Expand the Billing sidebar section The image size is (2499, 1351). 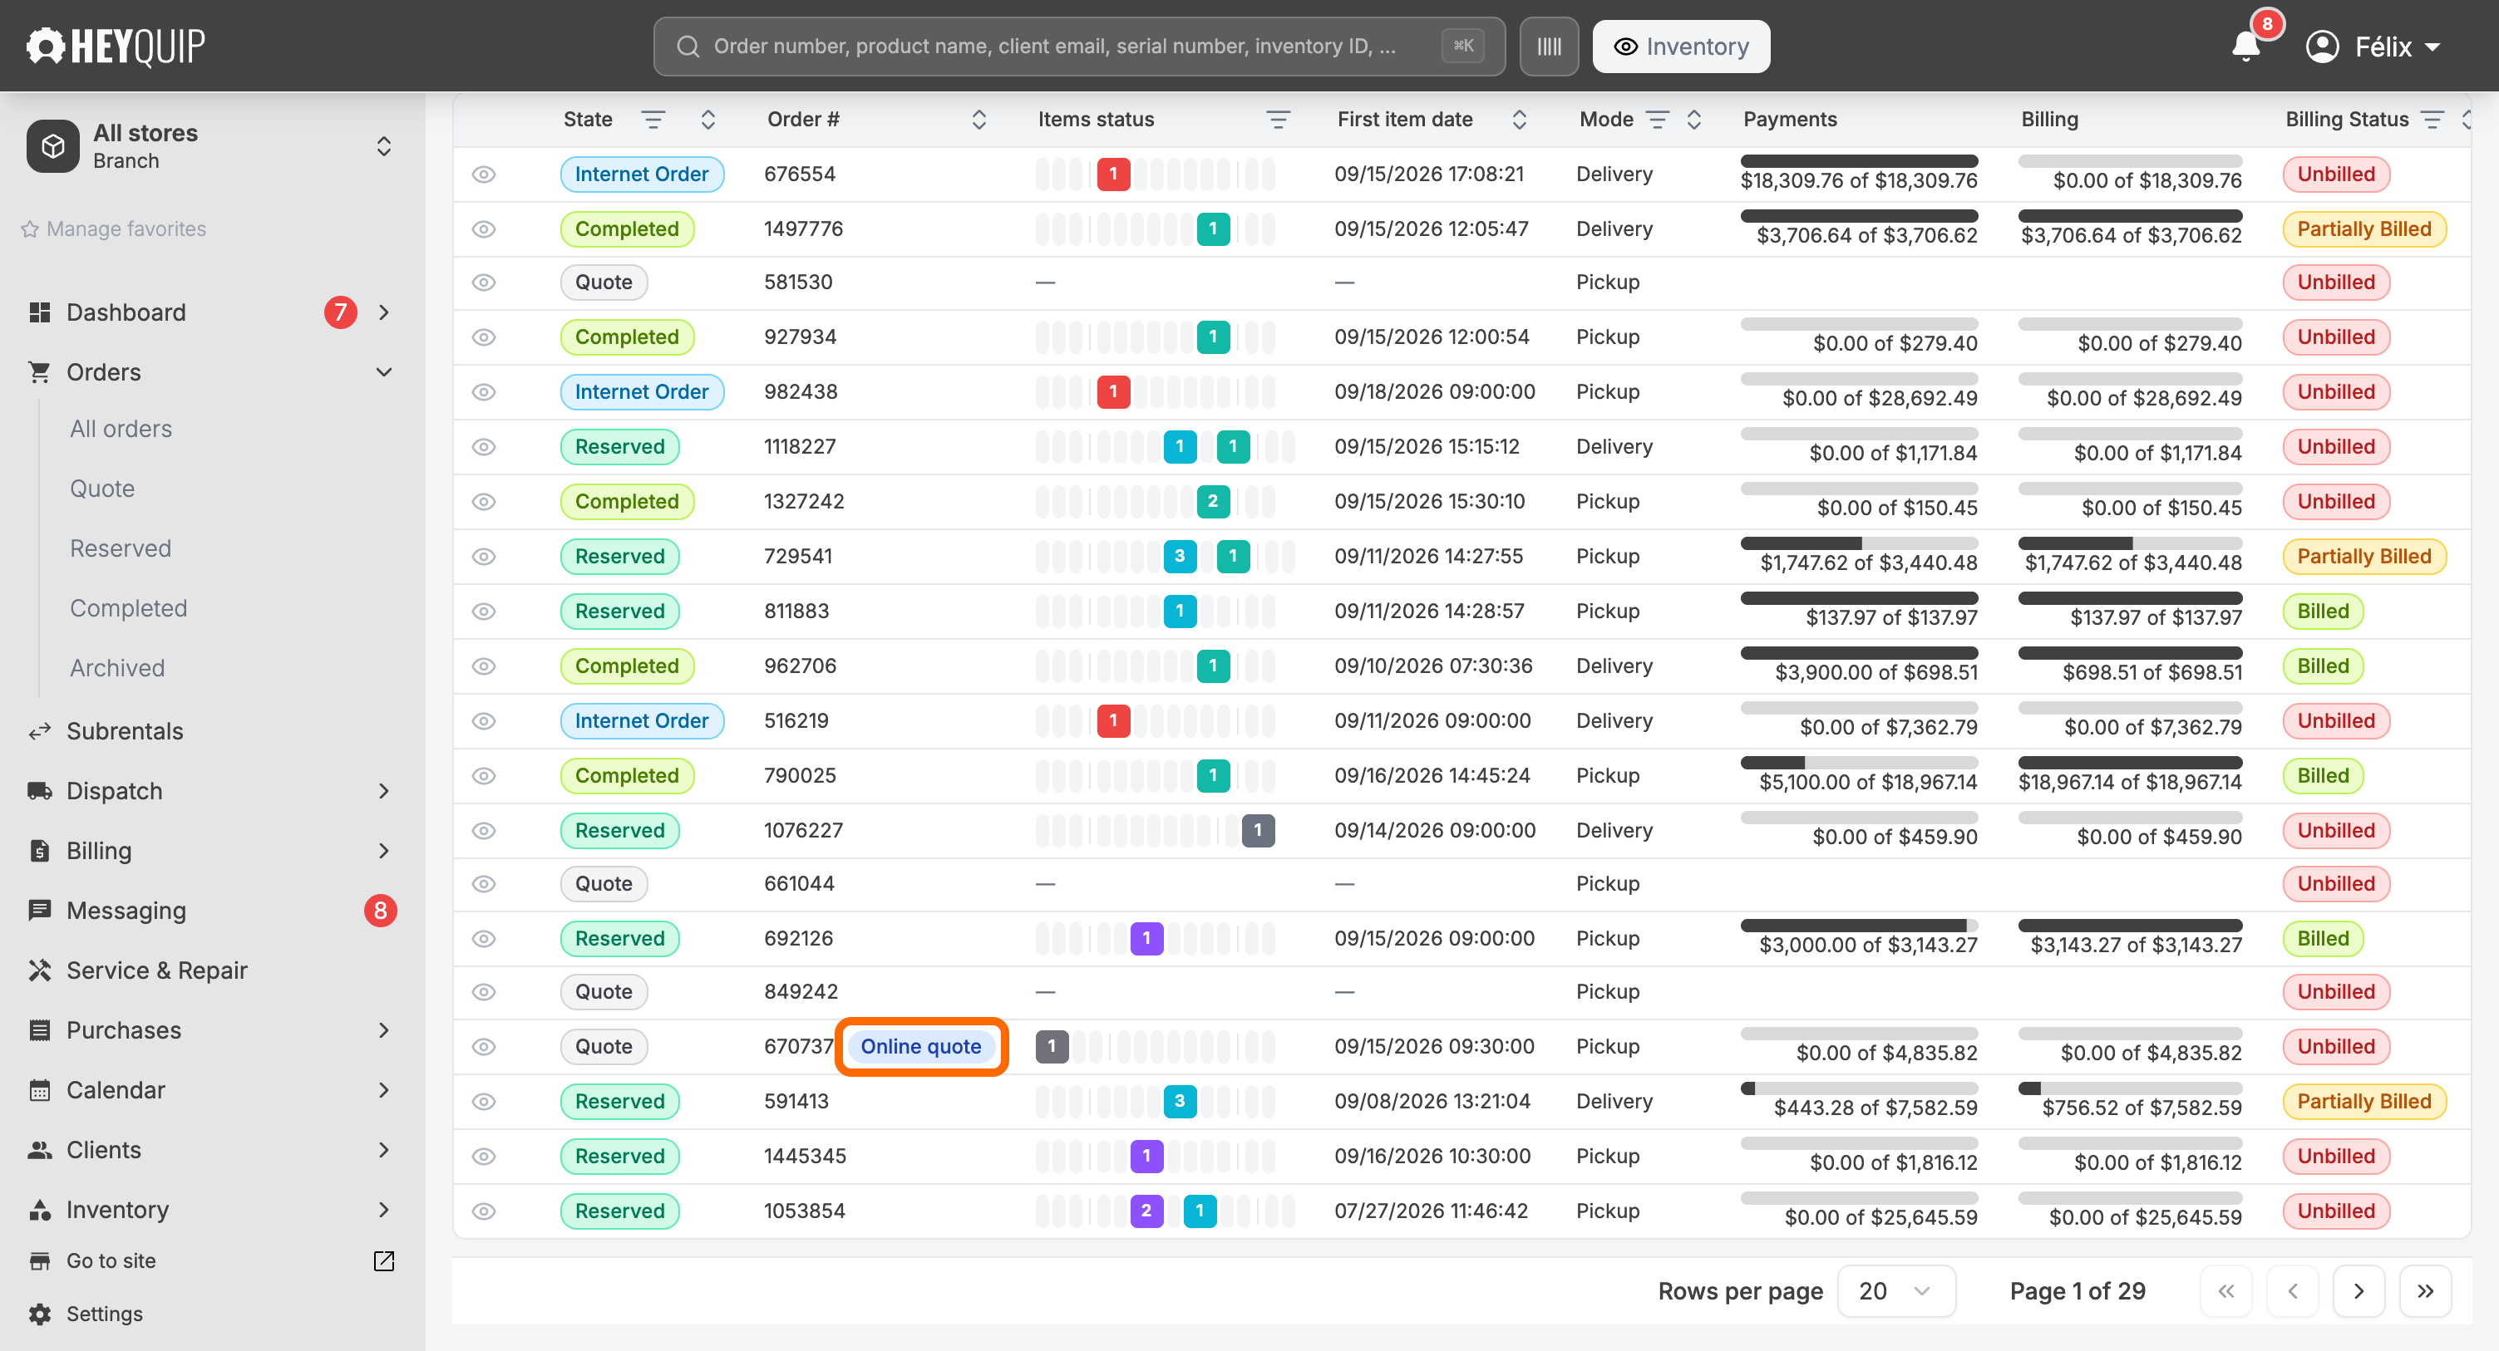[384, 851]
